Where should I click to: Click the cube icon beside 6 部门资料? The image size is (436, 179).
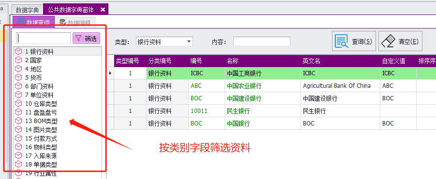click(18, 86)
